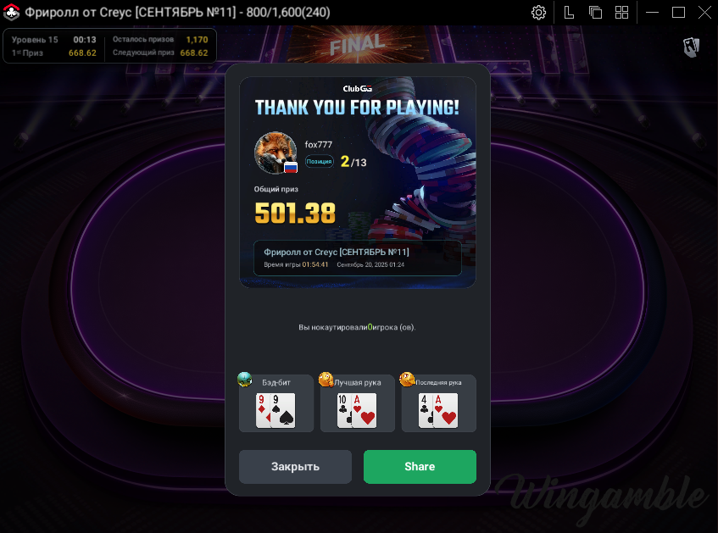Click the L-shaped layout icon
The width and height of the screenshot is (718, 533).
569,13
